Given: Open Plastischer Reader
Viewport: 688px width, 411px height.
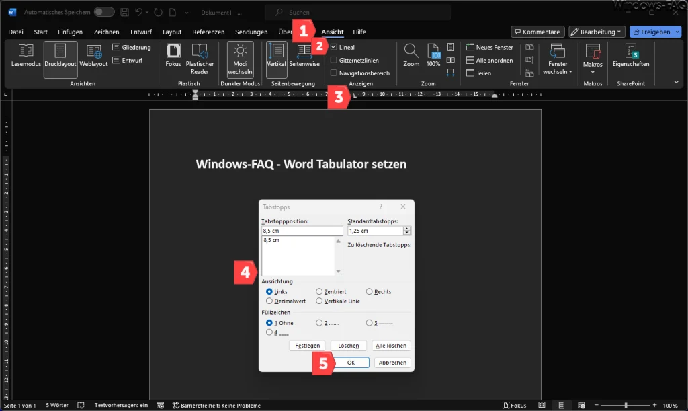Looking at the screenshot, I should pyautogui.click(x=200, y=59).
